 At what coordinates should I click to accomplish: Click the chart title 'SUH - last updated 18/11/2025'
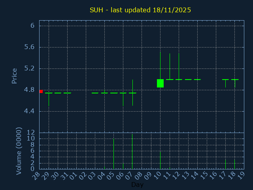140,10
